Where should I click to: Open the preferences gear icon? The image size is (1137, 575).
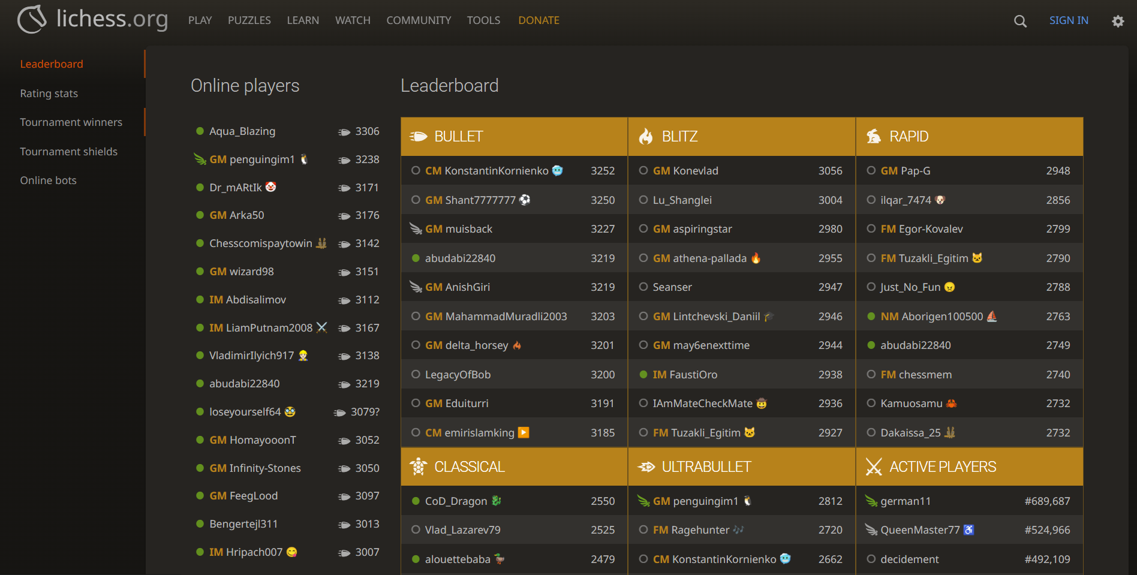pos(1118,21)
